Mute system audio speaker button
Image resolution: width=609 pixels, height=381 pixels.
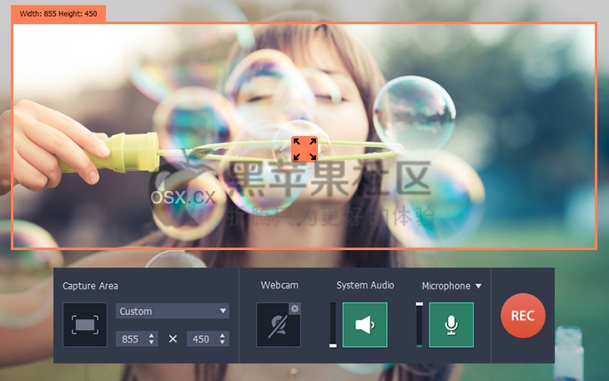(365, 325)
